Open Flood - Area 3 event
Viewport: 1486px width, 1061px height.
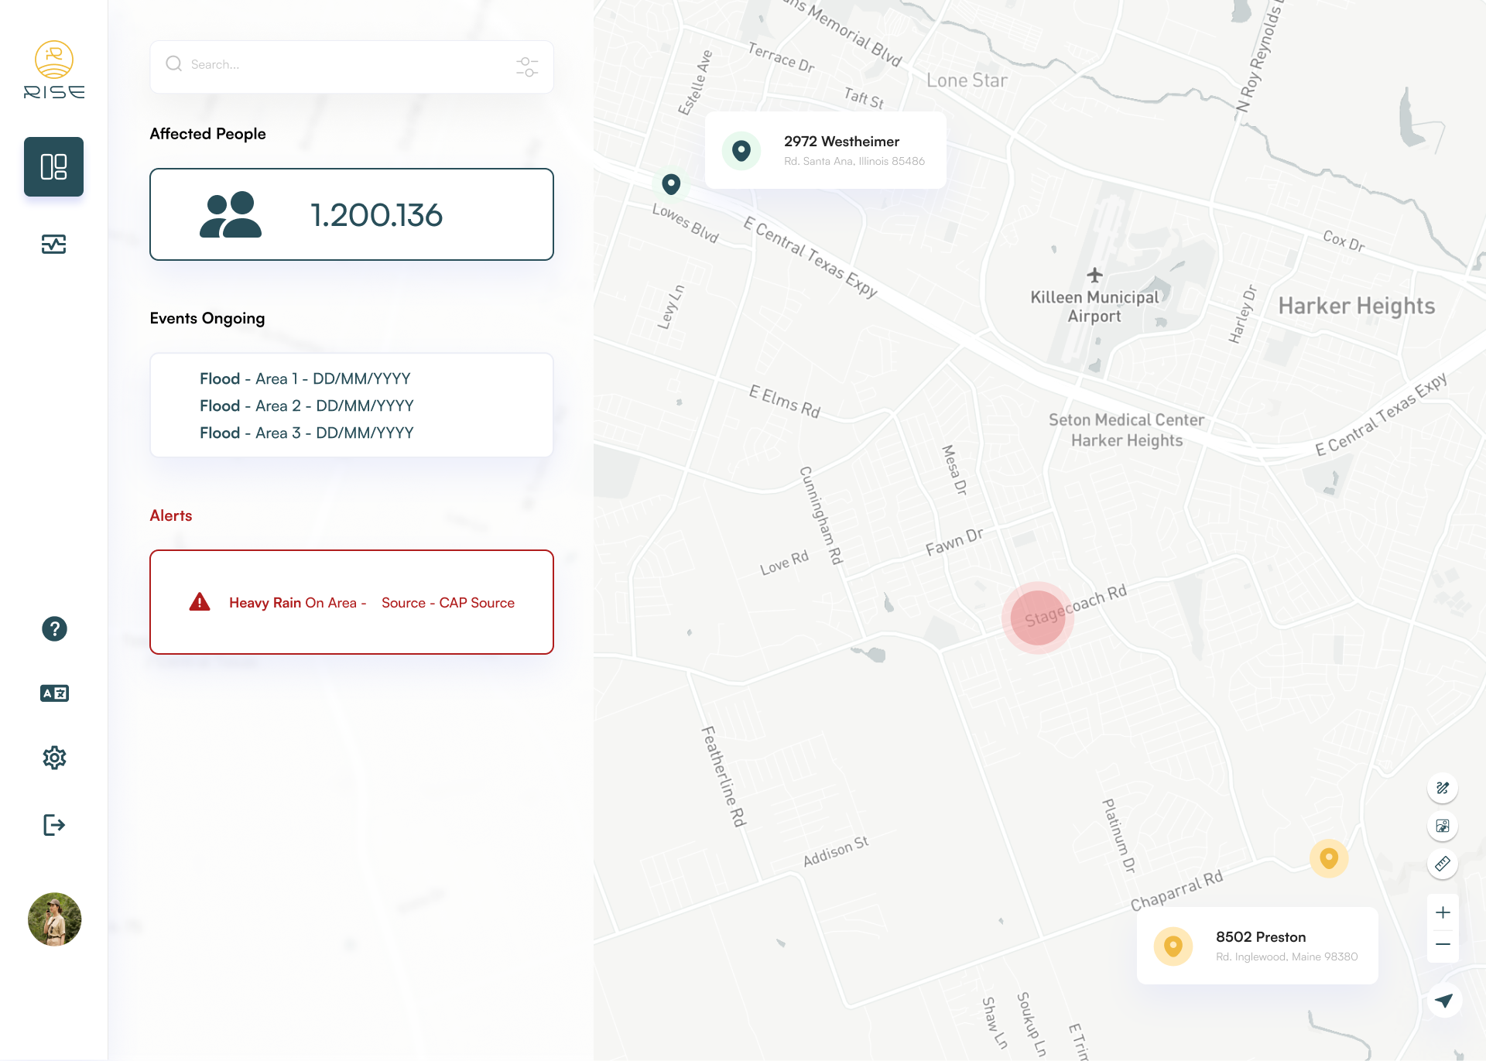pyautogui.click(x=306, y=433)
